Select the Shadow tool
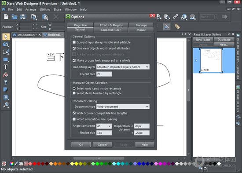The height and width of the screenshot is (173, 242). pyautogui.click(x=6, y=90)
